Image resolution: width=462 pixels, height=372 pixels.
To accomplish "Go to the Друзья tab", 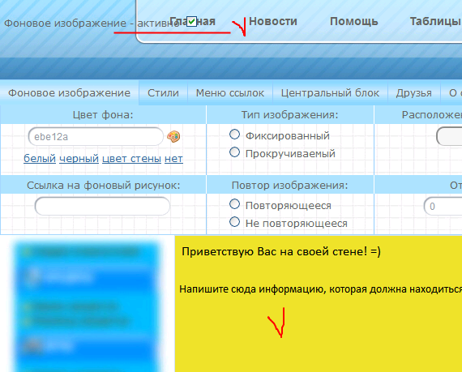I will 413,92.
